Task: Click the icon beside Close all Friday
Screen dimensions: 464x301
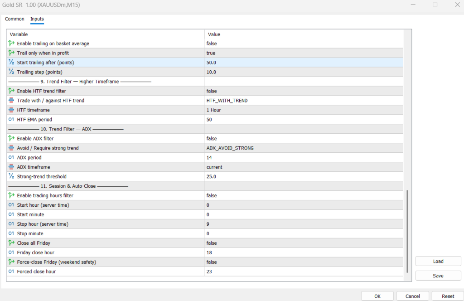Action: pos(11,243)
